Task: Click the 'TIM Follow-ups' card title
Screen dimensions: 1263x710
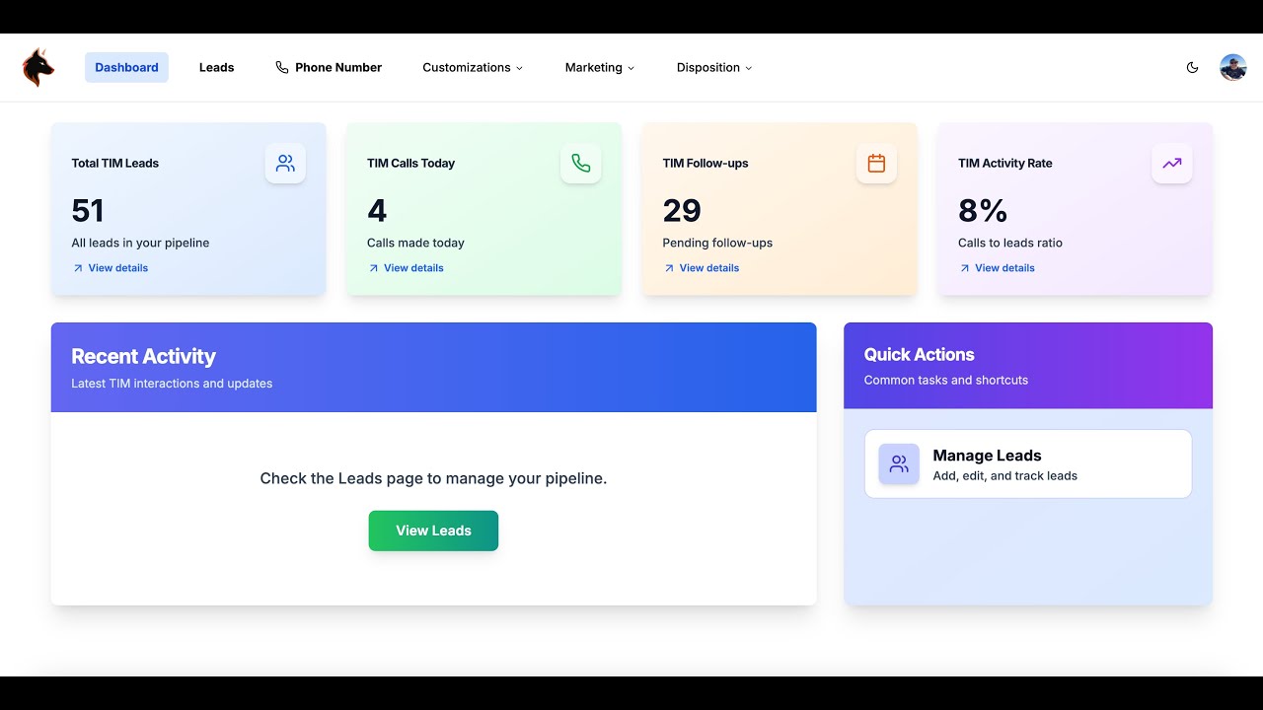Action: coord(706,164)
